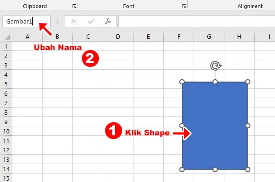Select row 6 header
Screen dimensions: 275x182
coord(6,93)
